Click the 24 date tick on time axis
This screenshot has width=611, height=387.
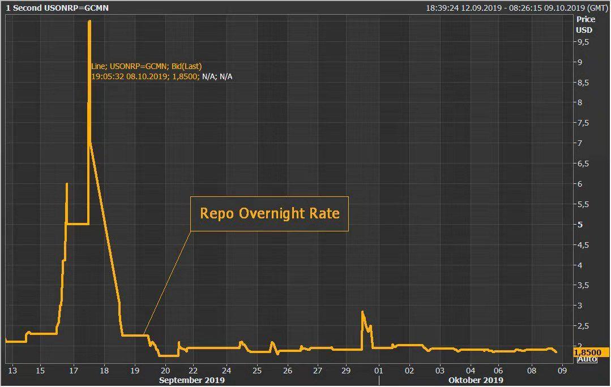[226, 371]
